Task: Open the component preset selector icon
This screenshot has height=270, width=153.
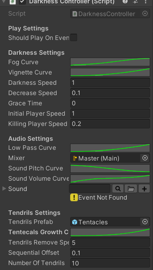Action: (x=135, y=2)
